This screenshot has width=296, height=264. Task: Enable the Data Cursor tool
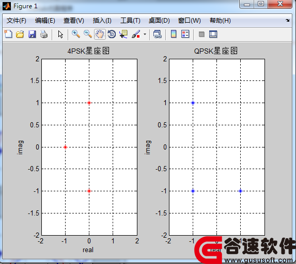pyautogui.click(x=123, y=35)
